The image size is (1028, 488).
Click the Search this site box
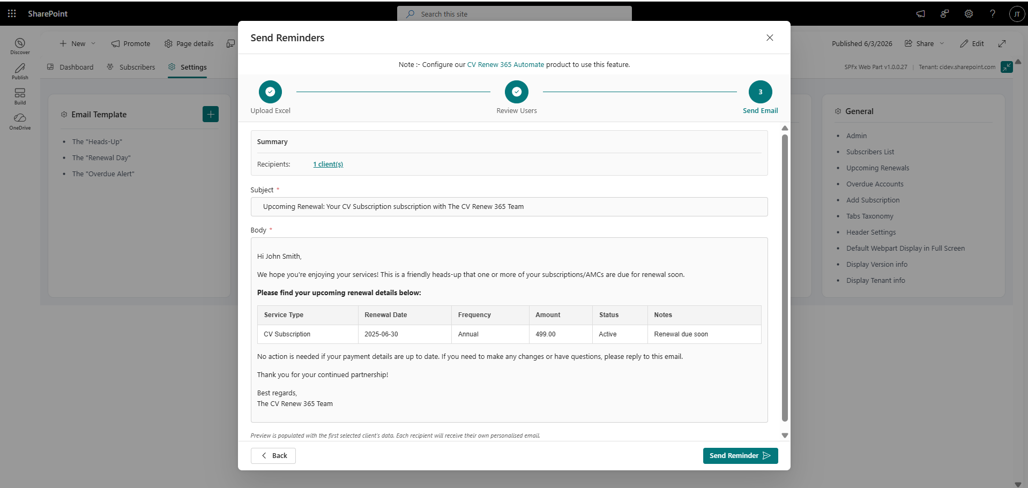[x=515, y=14]
